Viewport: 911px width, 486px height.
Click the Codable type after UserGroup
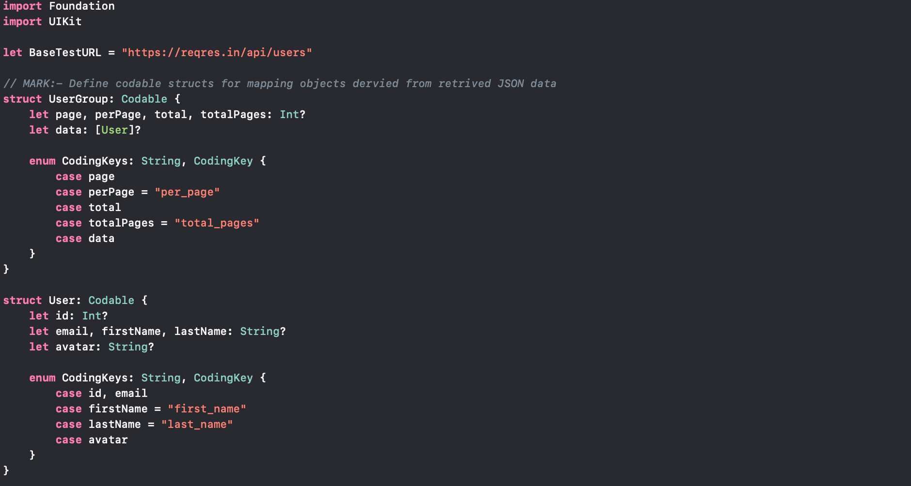(144, 99)
